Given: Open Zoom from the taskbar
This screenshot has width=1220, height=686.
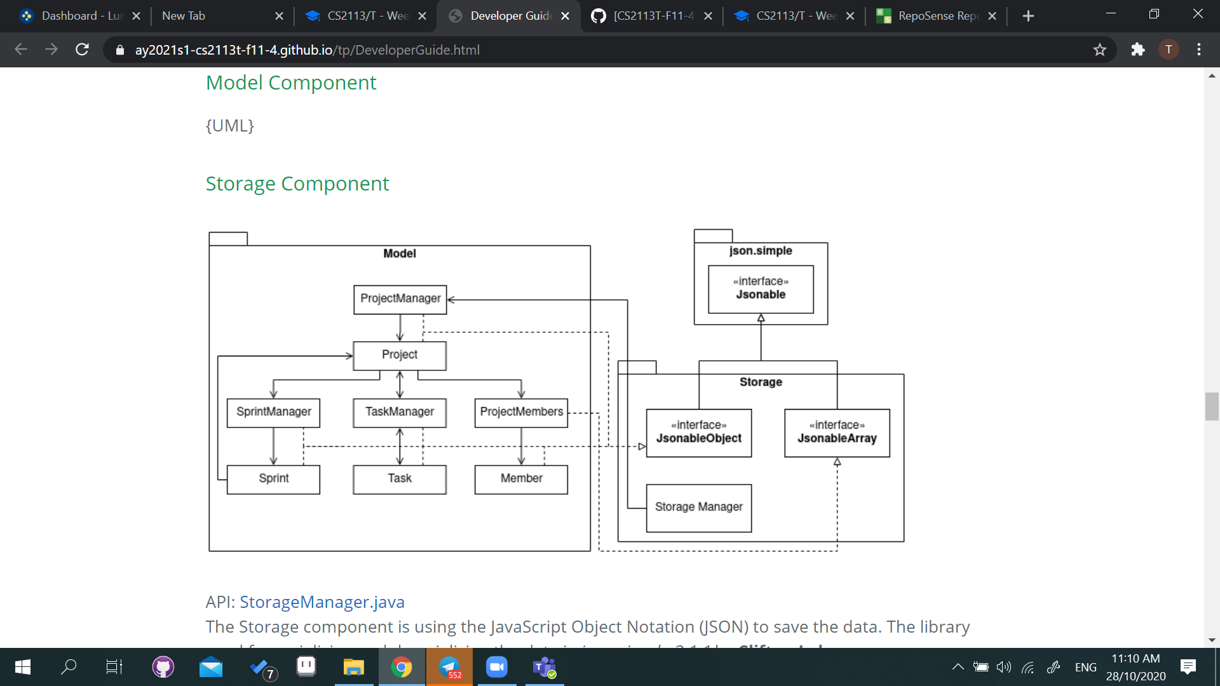Looking at the screenshot, I should click(497, 667).
